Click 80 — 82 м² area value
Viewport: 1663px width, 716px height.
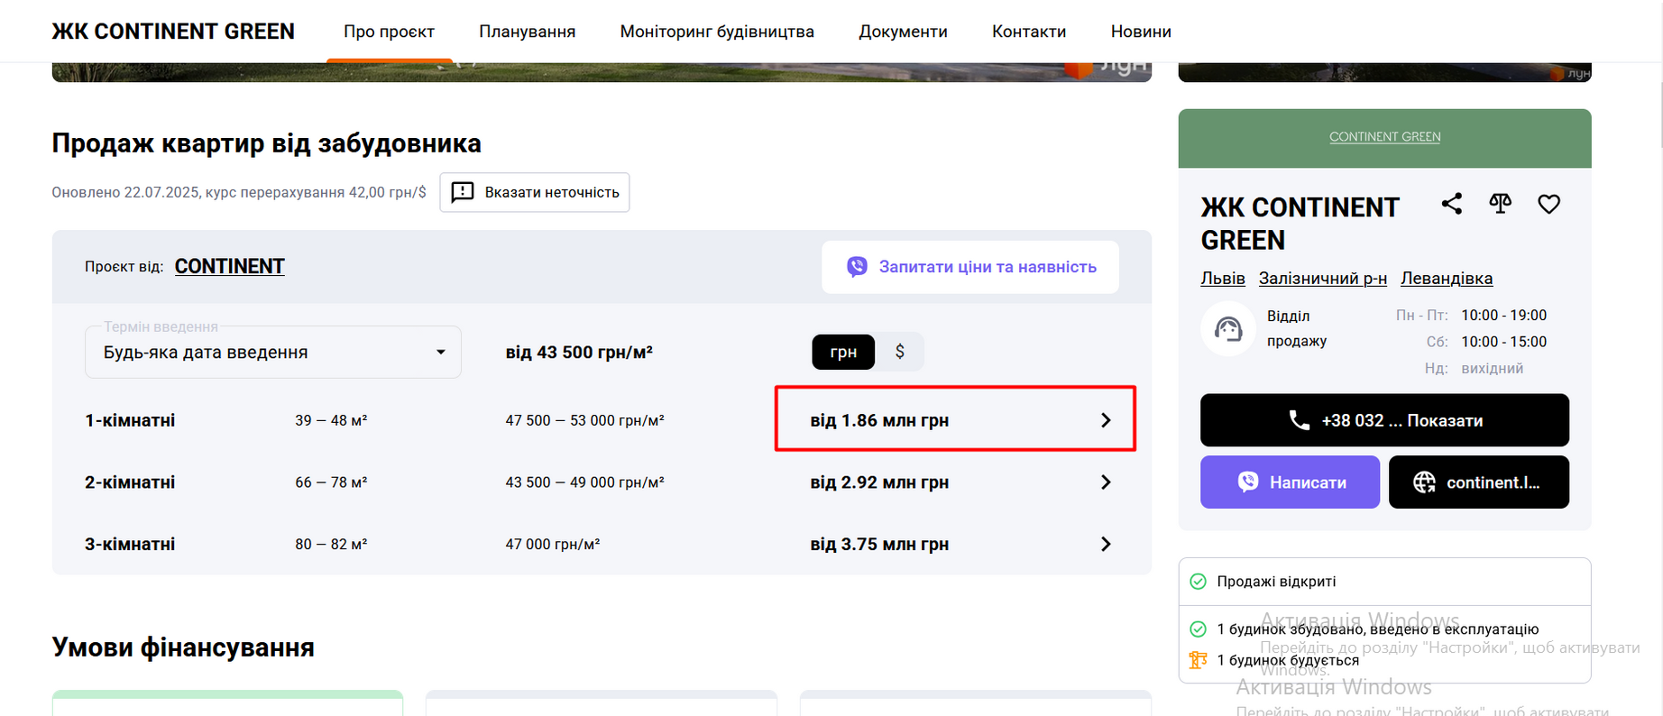pos(331,544)
